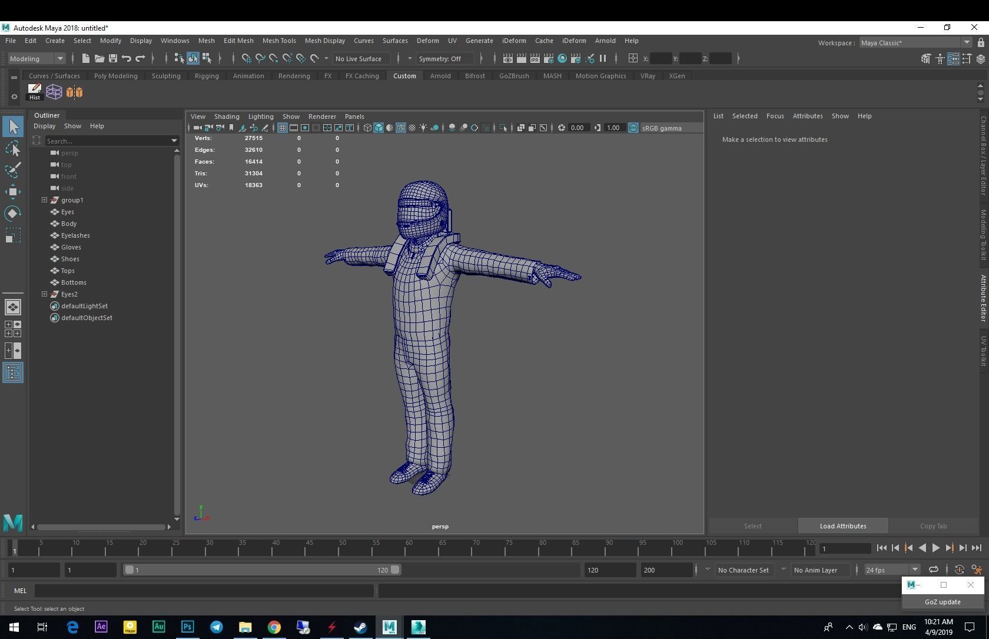
Task: Click the GoZ update button
Action: tap(942, 602)
